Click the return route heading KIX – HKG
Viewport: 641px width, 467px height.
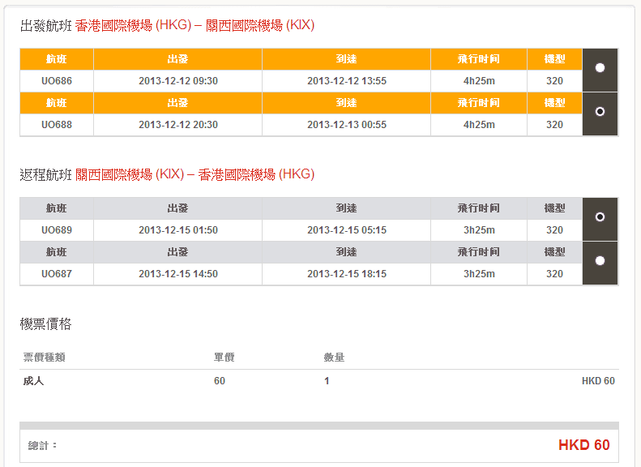coord(194,175)
